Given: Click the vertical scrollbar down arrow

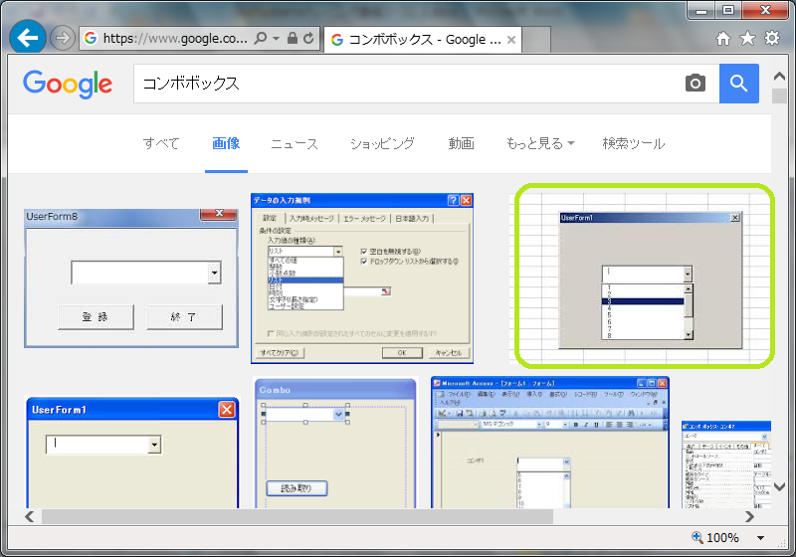Looking at the screenshot, I should coord(779,487).
